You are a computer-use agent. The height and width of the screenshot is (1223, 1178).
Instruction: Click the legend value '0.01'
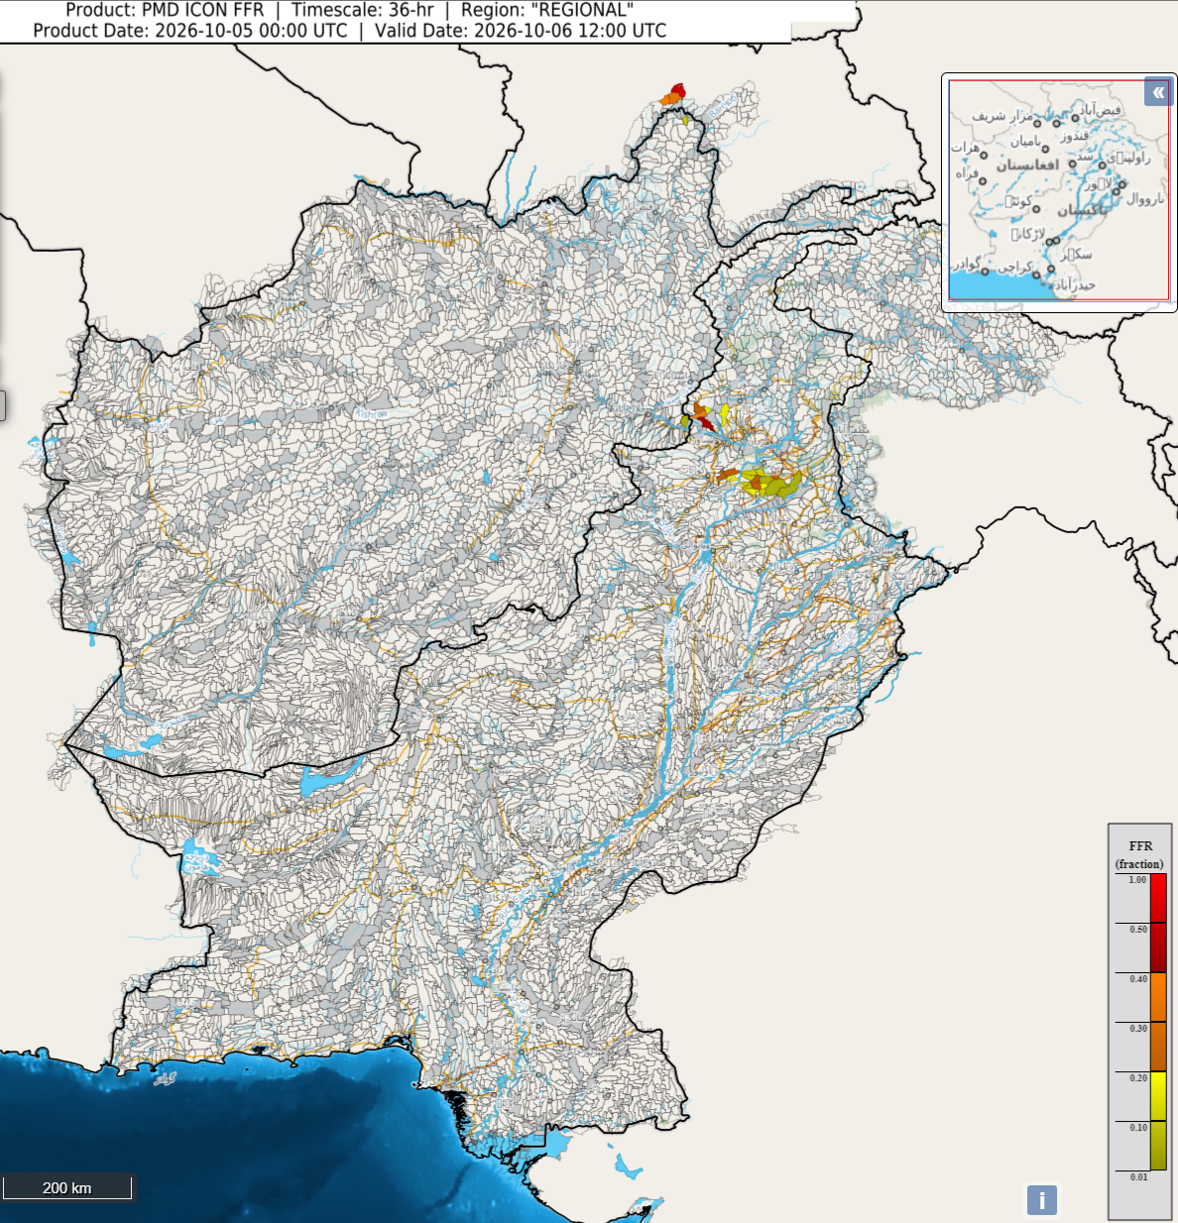pos(1138,1177)
